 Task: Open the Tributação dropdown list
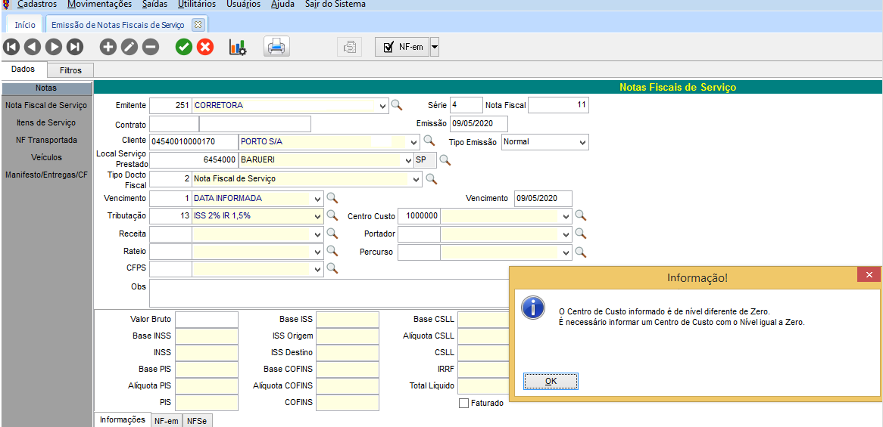click(x=317, y=216)
